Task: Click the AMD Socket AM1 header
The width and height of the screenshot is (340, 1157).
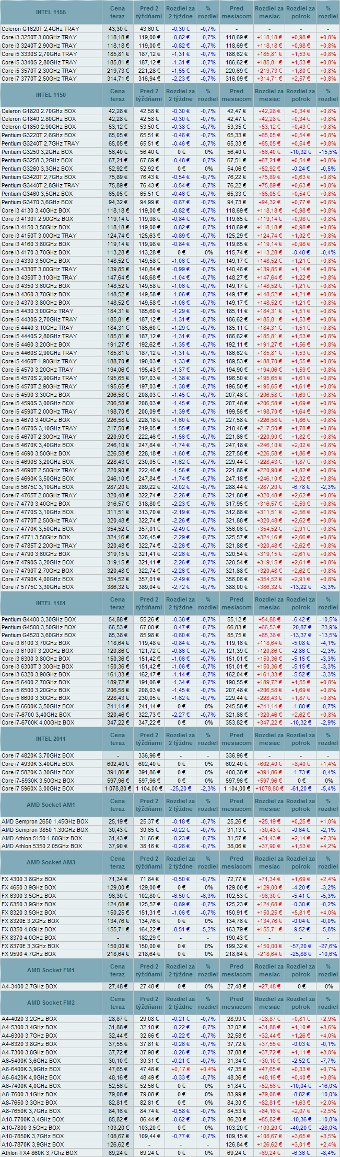Action: click(x=51, y=805)
